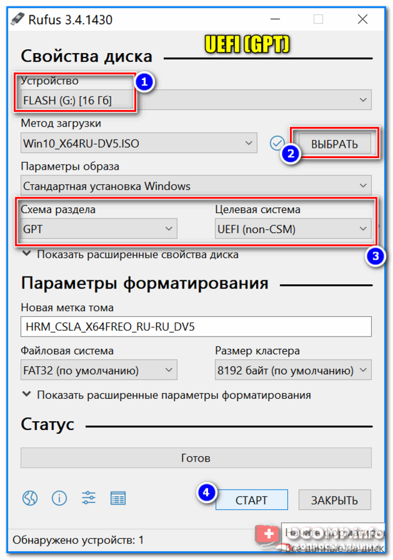Click the Обнаружено устройств: 1 status text
The image size is (393, 560).
click(78, 540)
